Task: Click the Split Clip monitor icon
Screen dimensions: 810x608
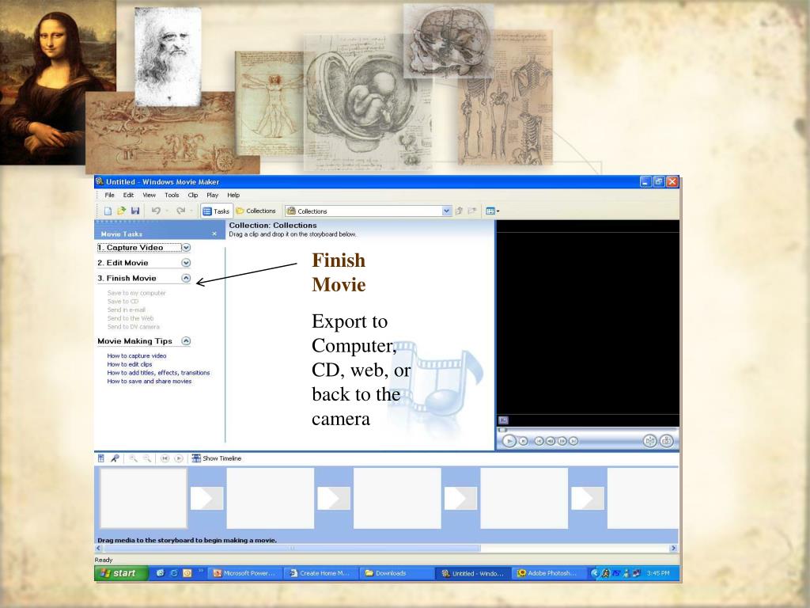Action: pyautogui.click(x=650, y=441)
